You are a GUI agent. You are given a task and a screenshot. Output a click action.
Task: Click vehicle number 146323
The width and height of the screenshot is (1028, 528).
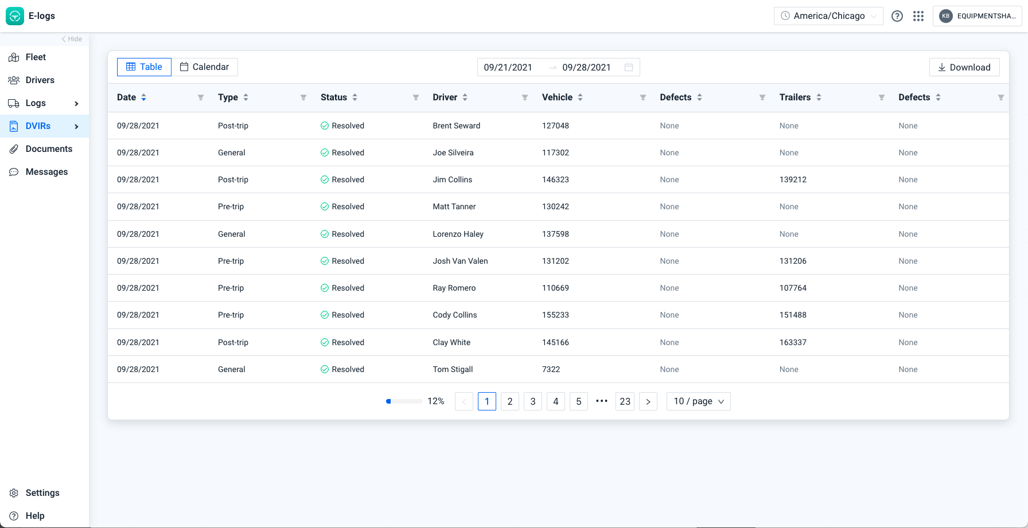pyautogui.click(x=555, y=179)
